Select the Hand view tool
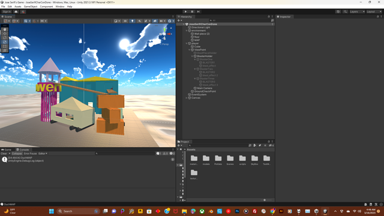384x216 pixels. pos(5,29)
